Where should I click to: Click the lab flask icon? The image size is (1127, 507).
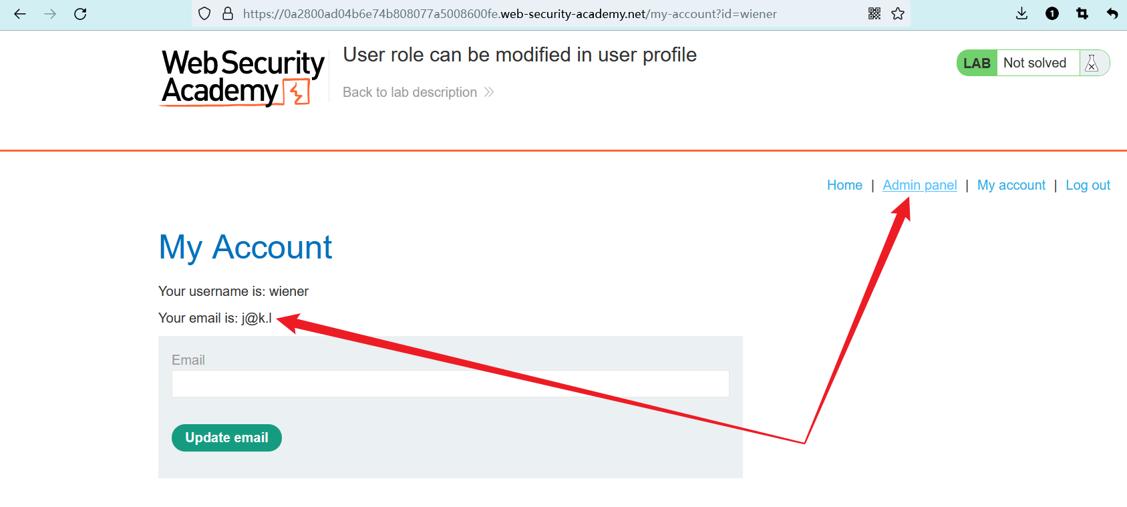pyautogui.click(x=1092, y=63)
